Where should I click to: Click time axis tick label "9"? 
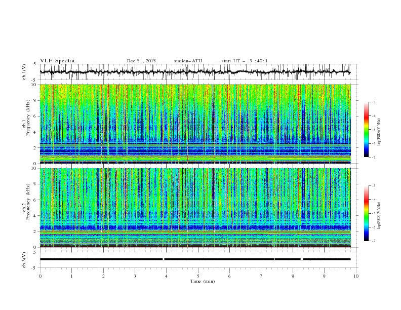[x=324, y=276]
